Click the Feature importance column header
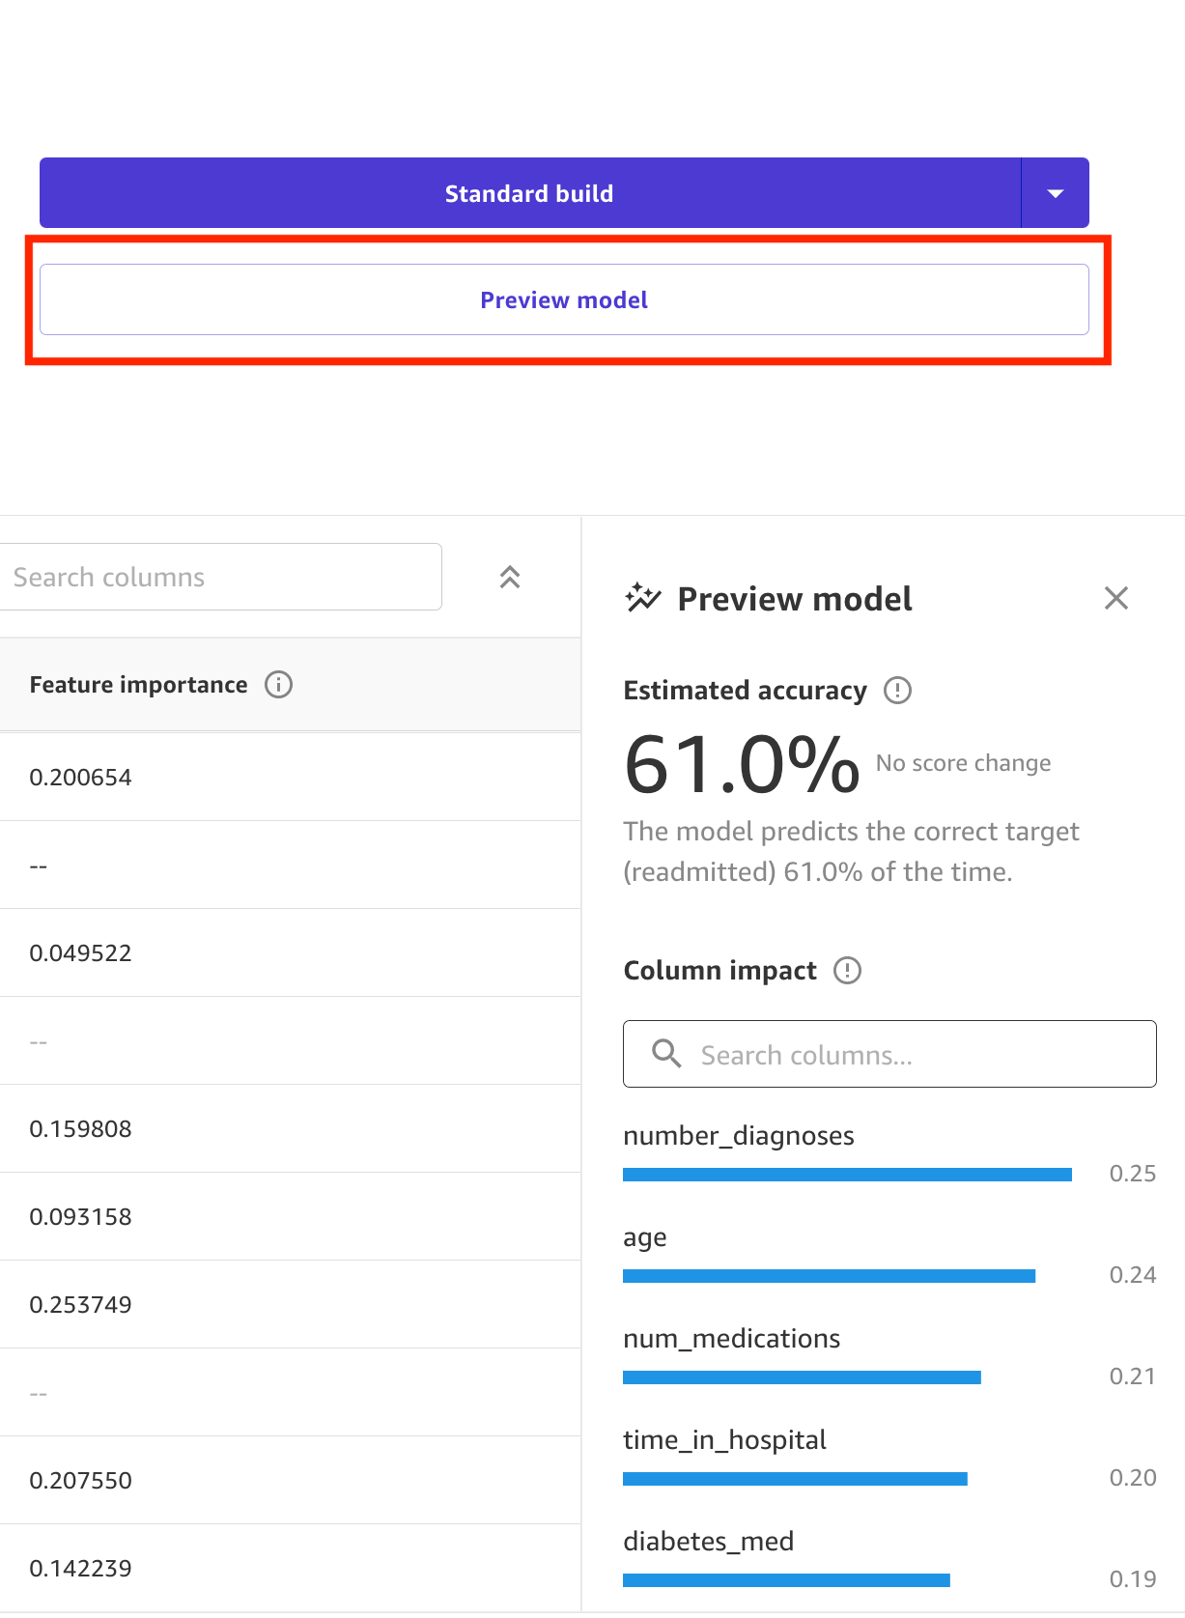Screen dimensions: 1185x1618 [x=138, y=685]
